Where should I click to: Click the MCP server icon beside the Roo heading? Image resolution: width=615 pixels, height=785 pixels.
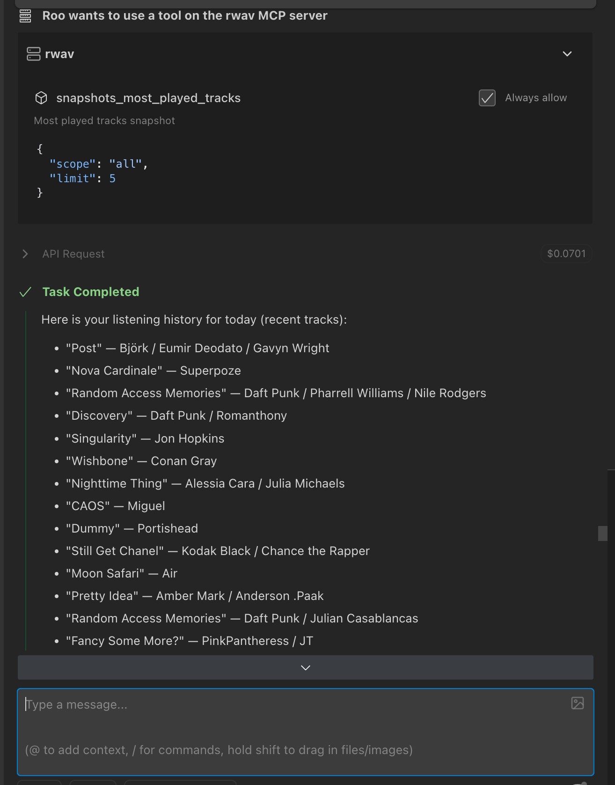pos(25,16)
